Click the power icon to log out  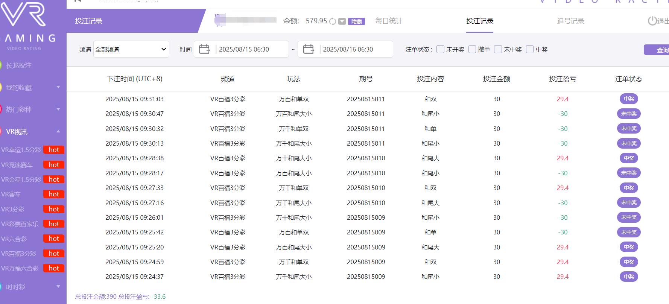point(652,21)
